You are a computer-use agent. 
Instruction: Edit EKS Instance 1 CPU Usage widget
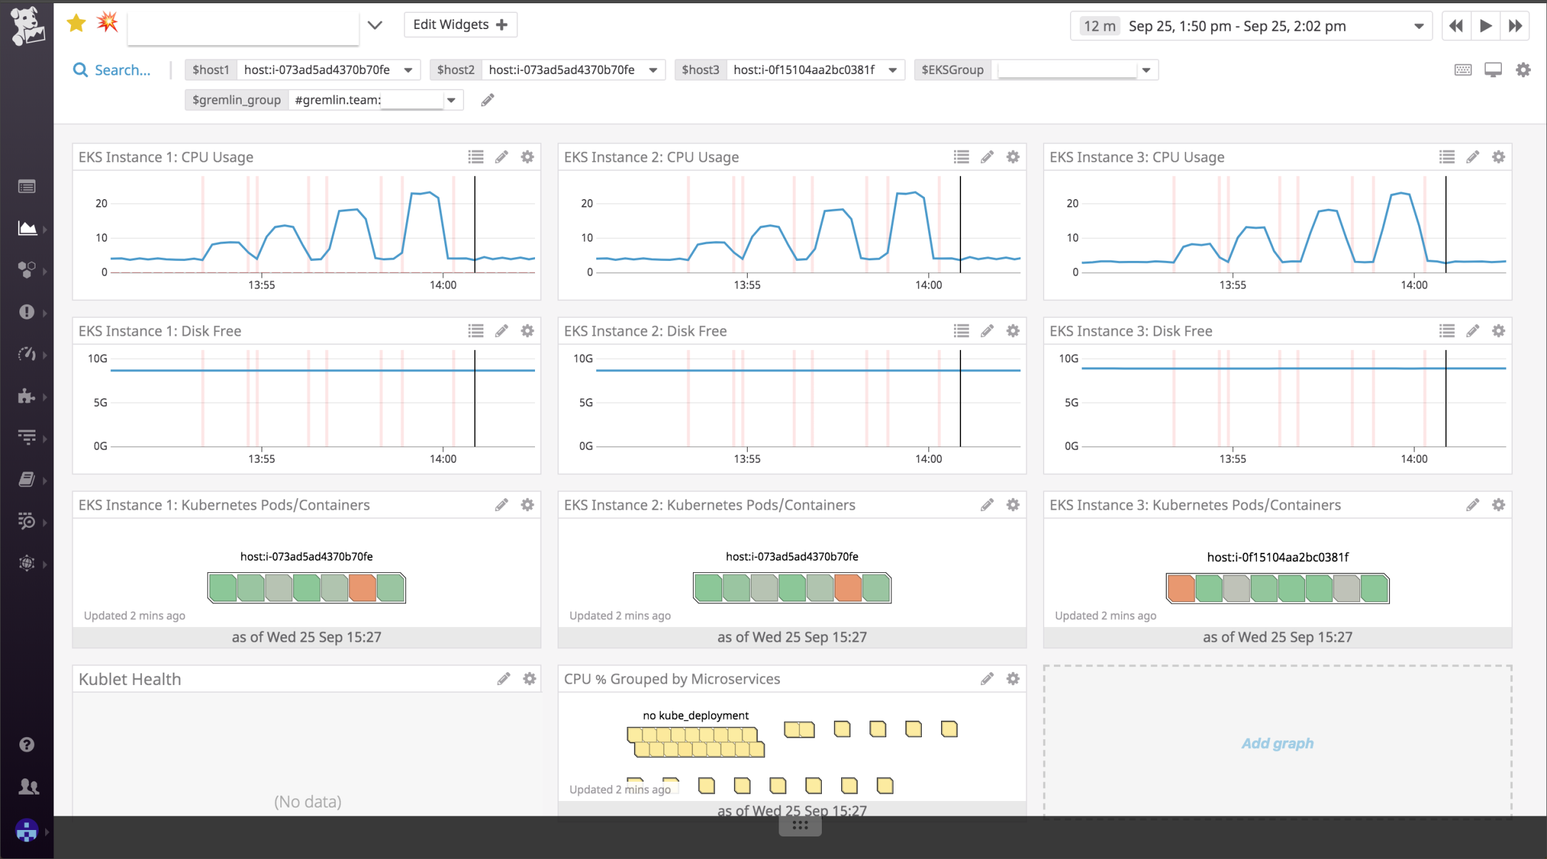pyautogui.click(x=501, y=157)
